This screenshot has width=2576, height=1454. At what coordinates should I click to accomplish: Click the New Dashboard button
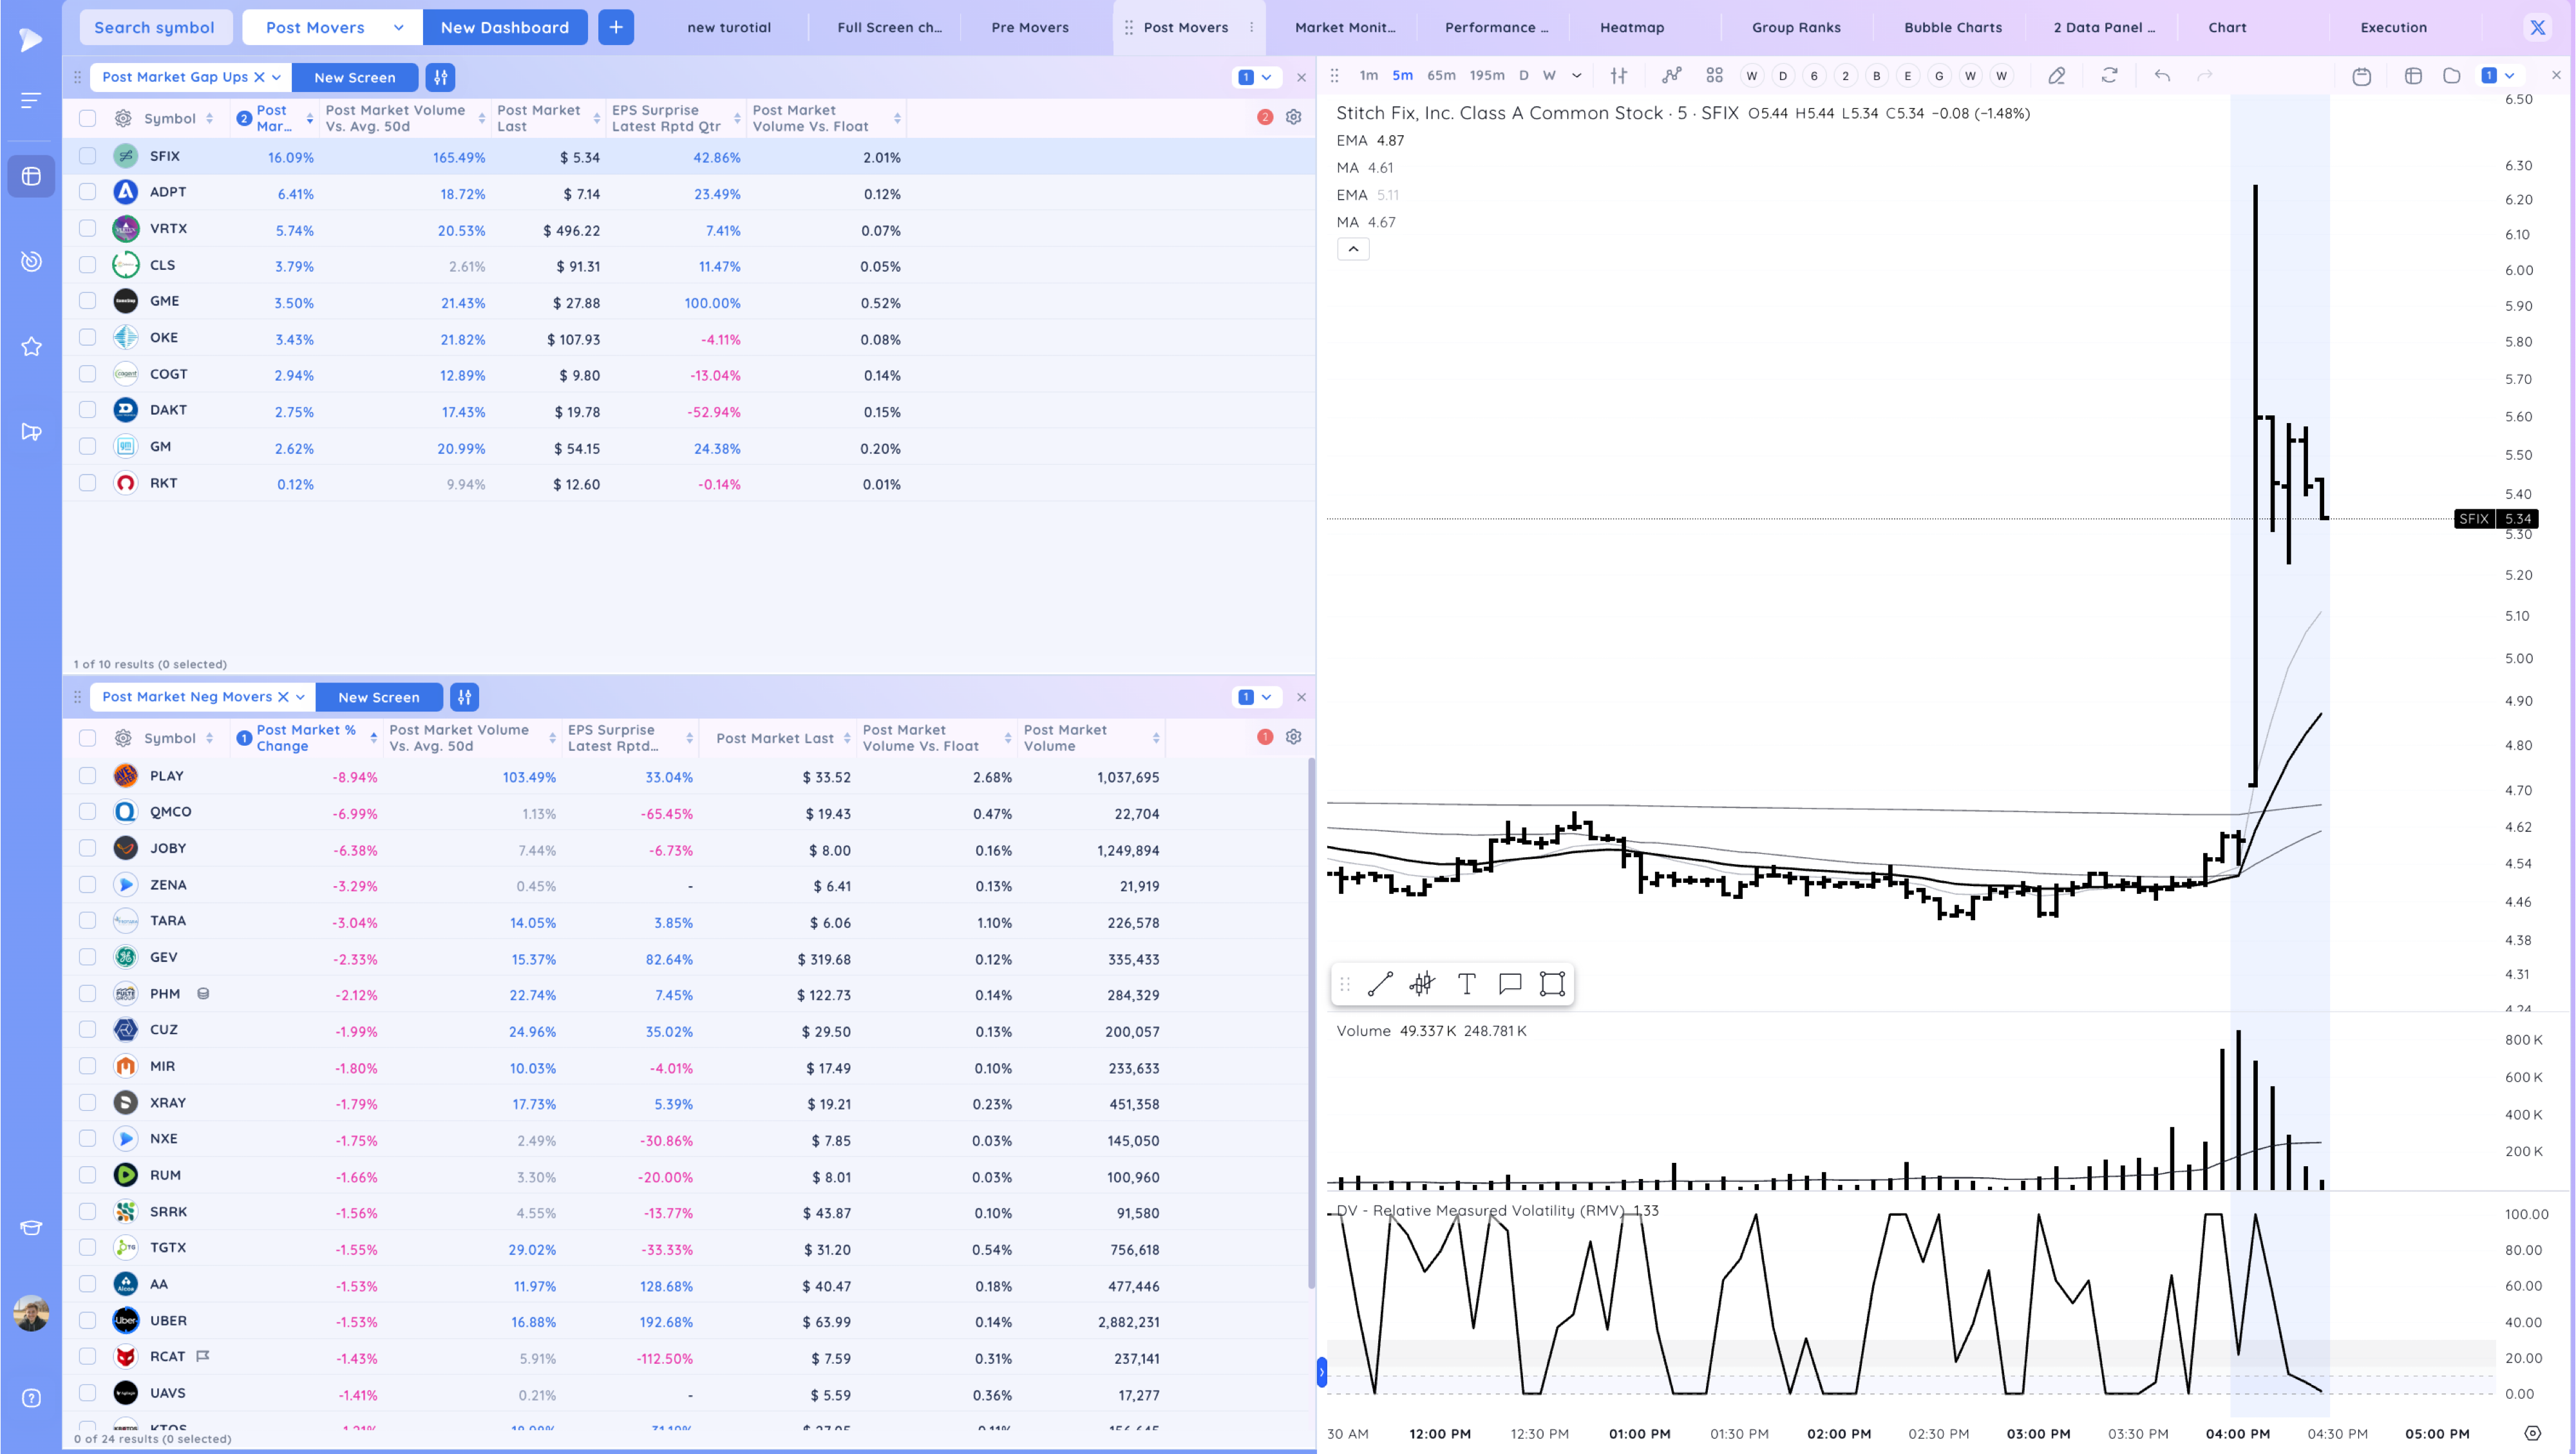(x=505, y=27)
